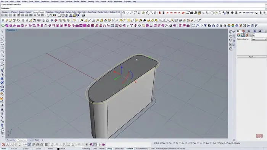This screenshot has width=267, height=150.
Task: Toggle the Mid osnap checkbox
Action: coord(174,143)
